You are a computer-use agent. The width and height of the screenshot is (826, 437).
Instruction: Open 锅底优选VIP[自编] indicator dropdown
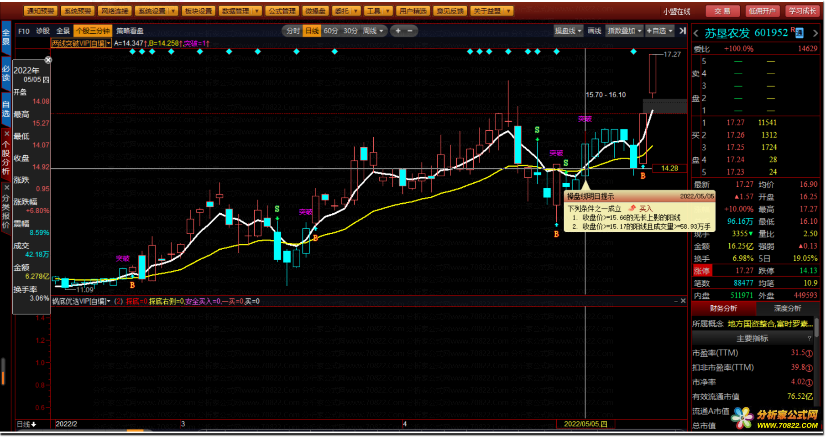coord(81,301)
